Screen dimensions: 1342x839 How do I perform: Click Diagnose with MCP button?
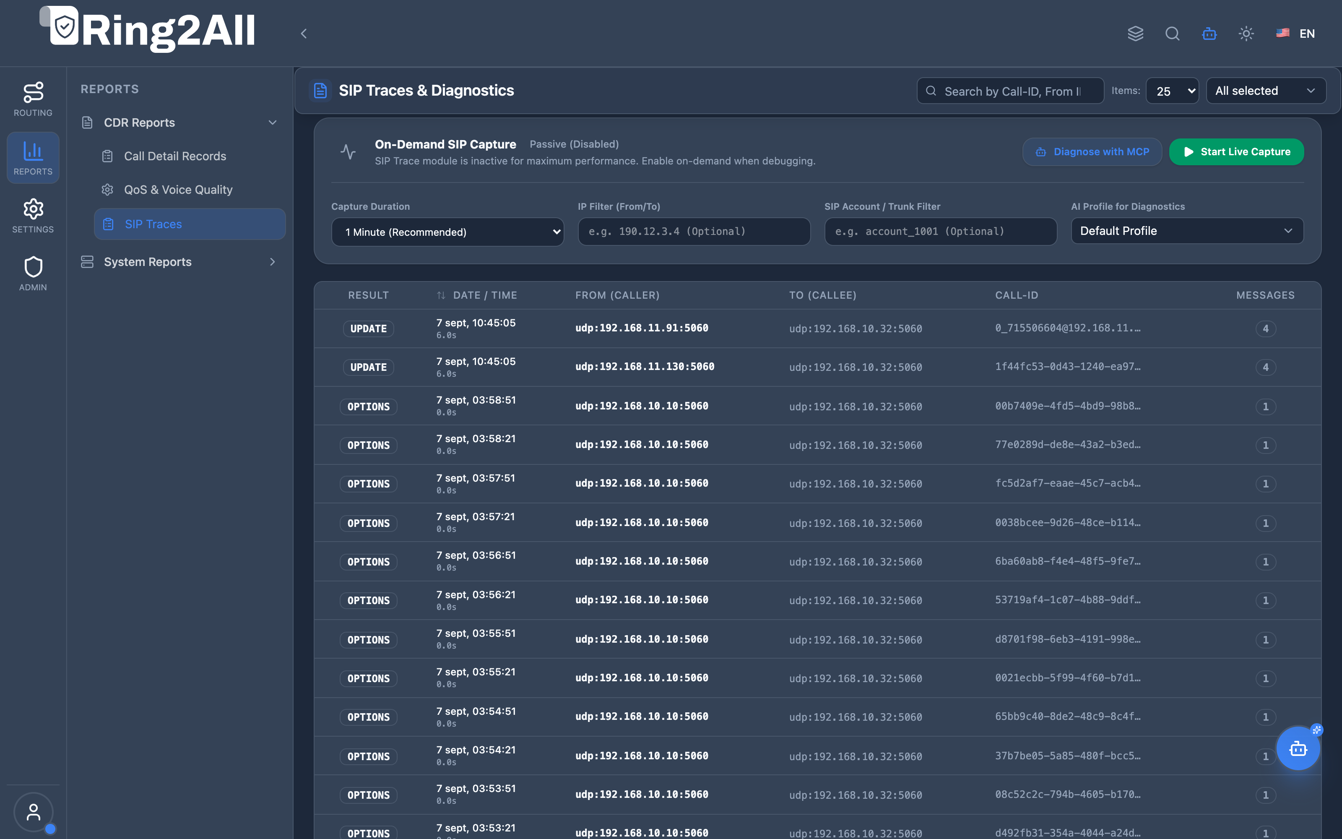coord(1092,151)
